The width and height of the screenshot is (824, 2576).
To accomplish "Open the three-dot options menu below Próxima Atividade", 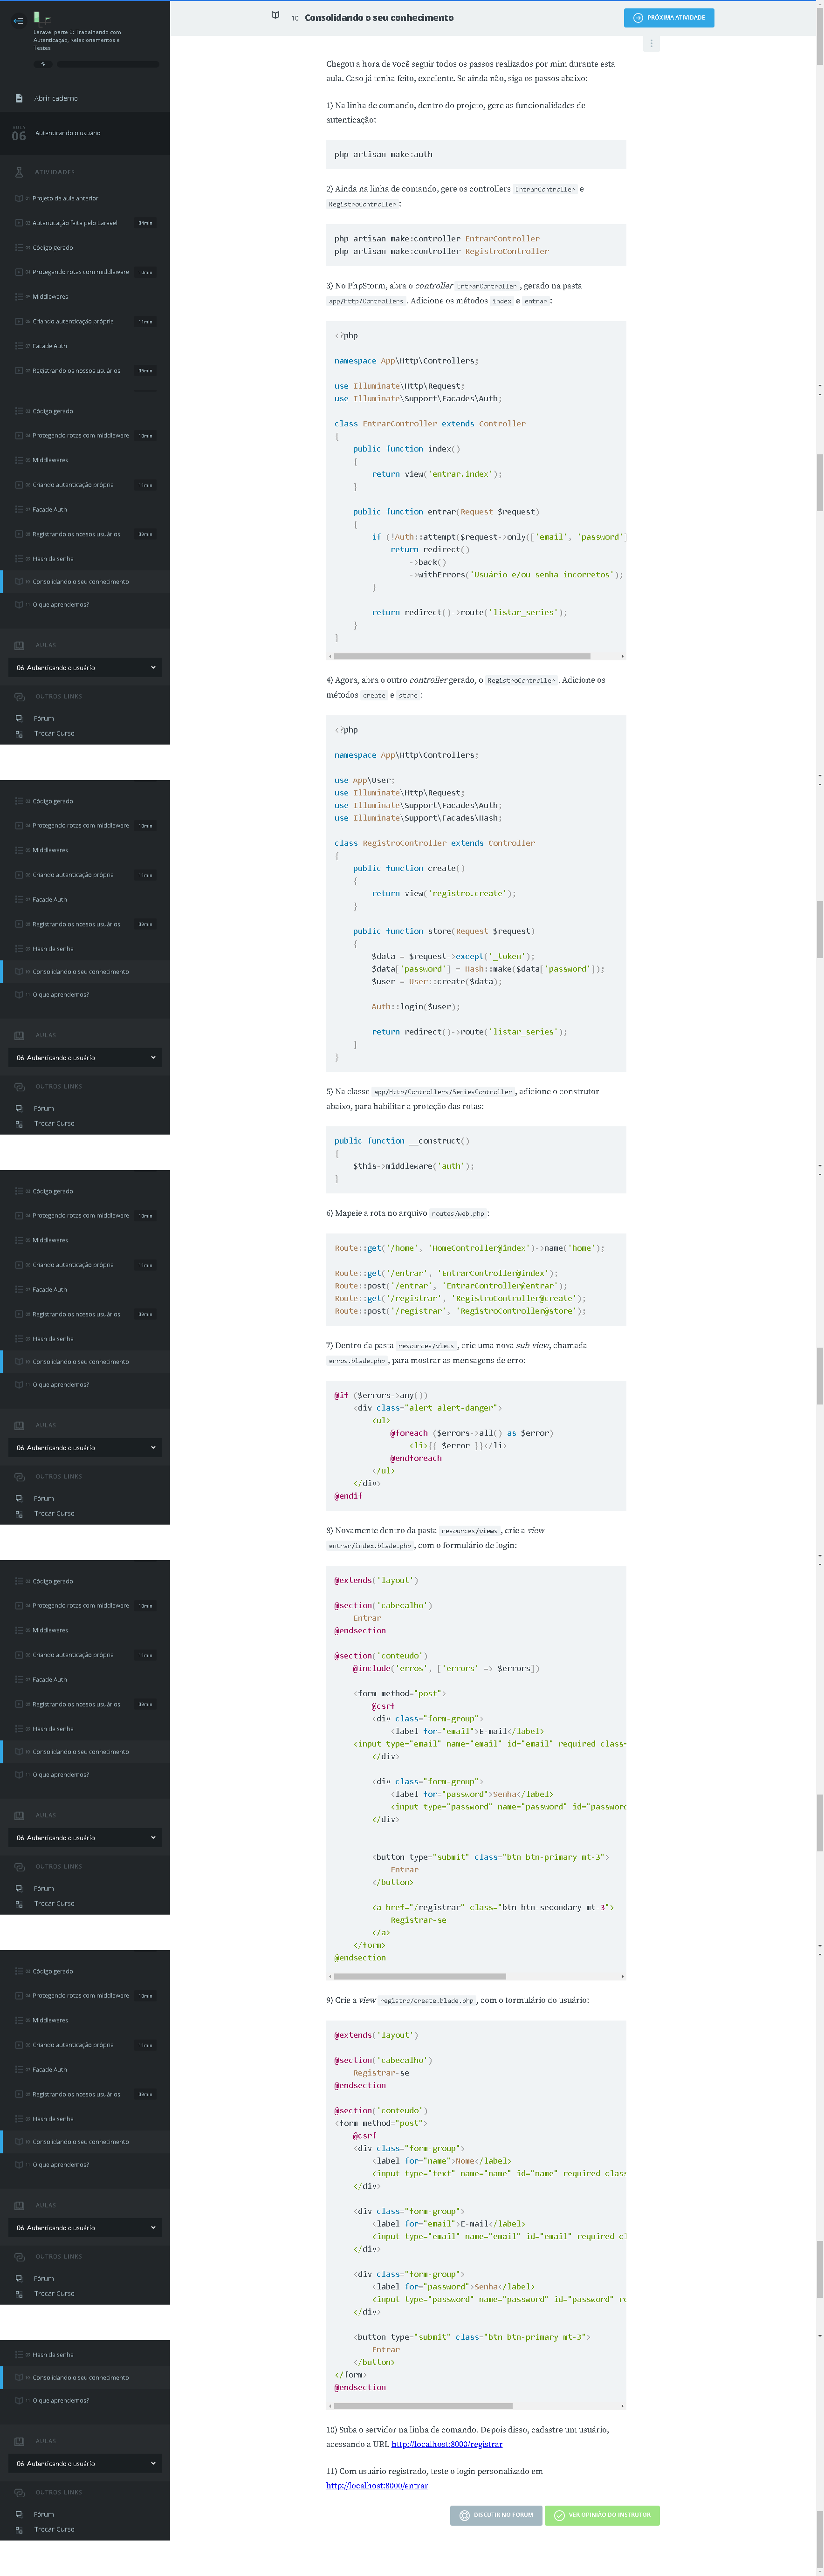I will pos(651,44).
